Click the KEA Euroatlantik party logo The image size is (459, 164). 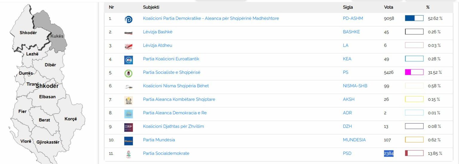point(128,60)
